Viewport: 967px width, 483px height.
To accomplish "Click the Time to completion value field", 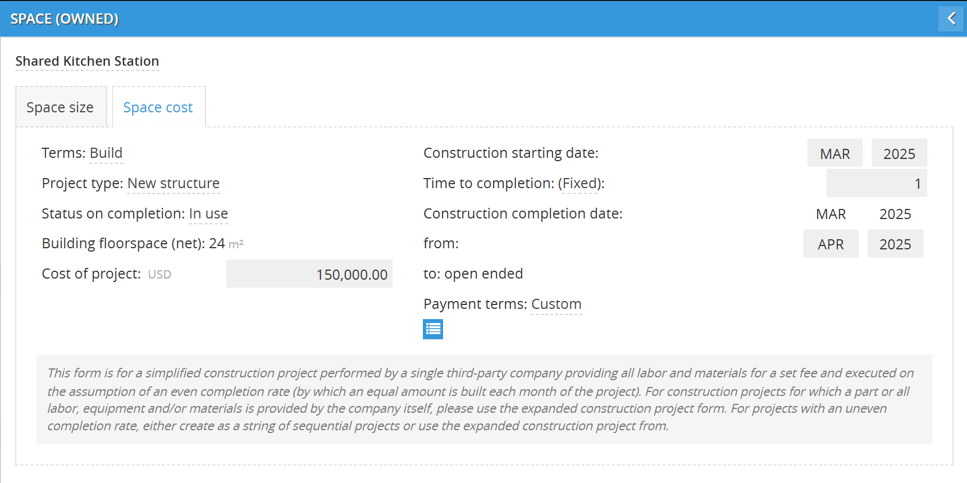I will (x=877, y=184).
